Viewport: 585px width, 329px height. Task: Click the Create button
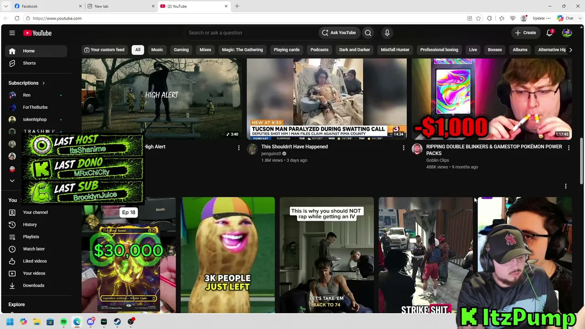click(526, 33)
